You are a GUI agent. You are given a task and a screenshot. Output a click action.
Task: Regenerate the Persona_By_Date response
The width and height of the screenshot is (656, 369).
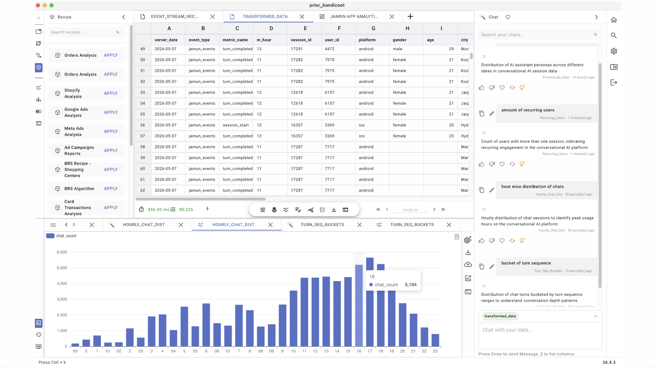(512, 88)
